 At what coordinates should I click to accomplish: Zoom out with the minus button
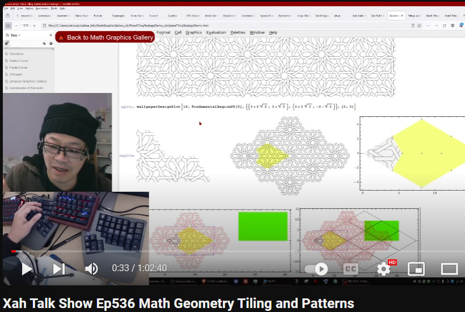pyautogui.click(x=16, y=26)
